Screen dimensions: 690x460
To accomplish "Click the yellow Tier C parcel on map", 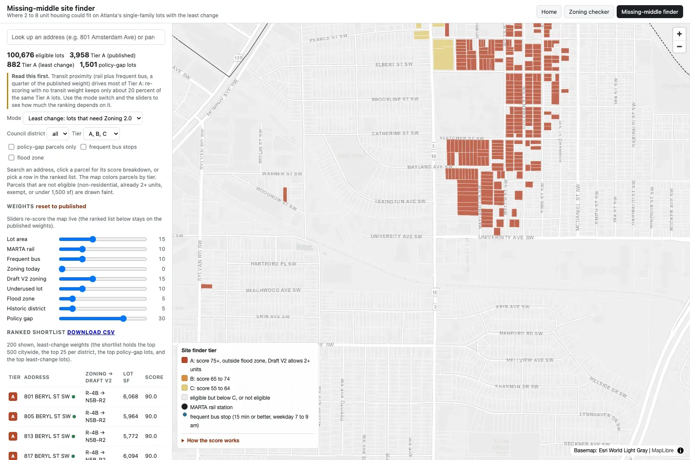I will [x=443, y=54].
